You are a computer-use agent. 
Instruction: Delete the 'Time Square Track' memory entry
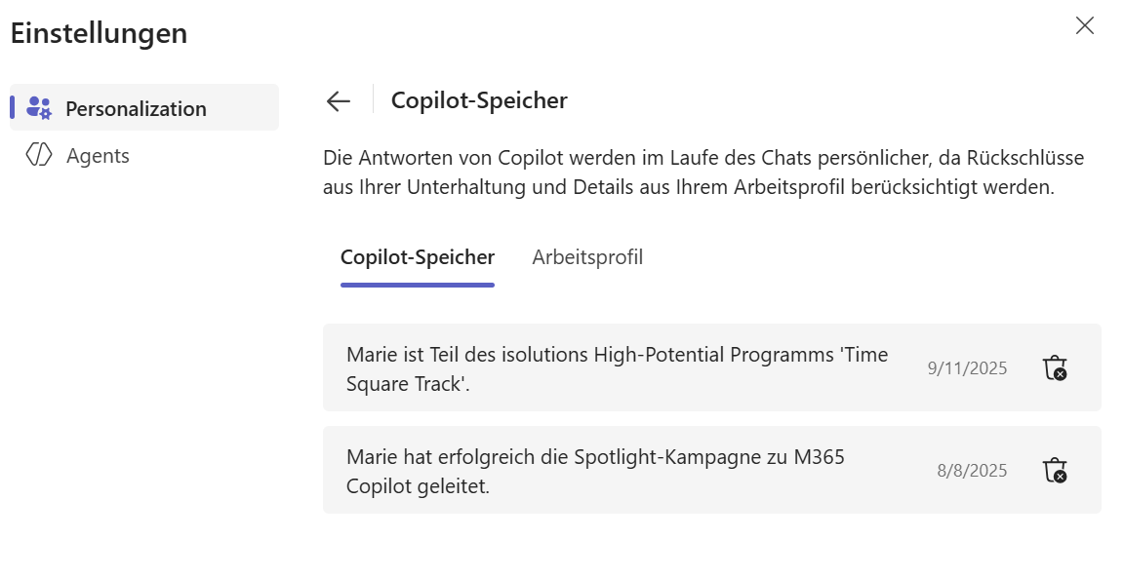click(x=1055, y=368)
